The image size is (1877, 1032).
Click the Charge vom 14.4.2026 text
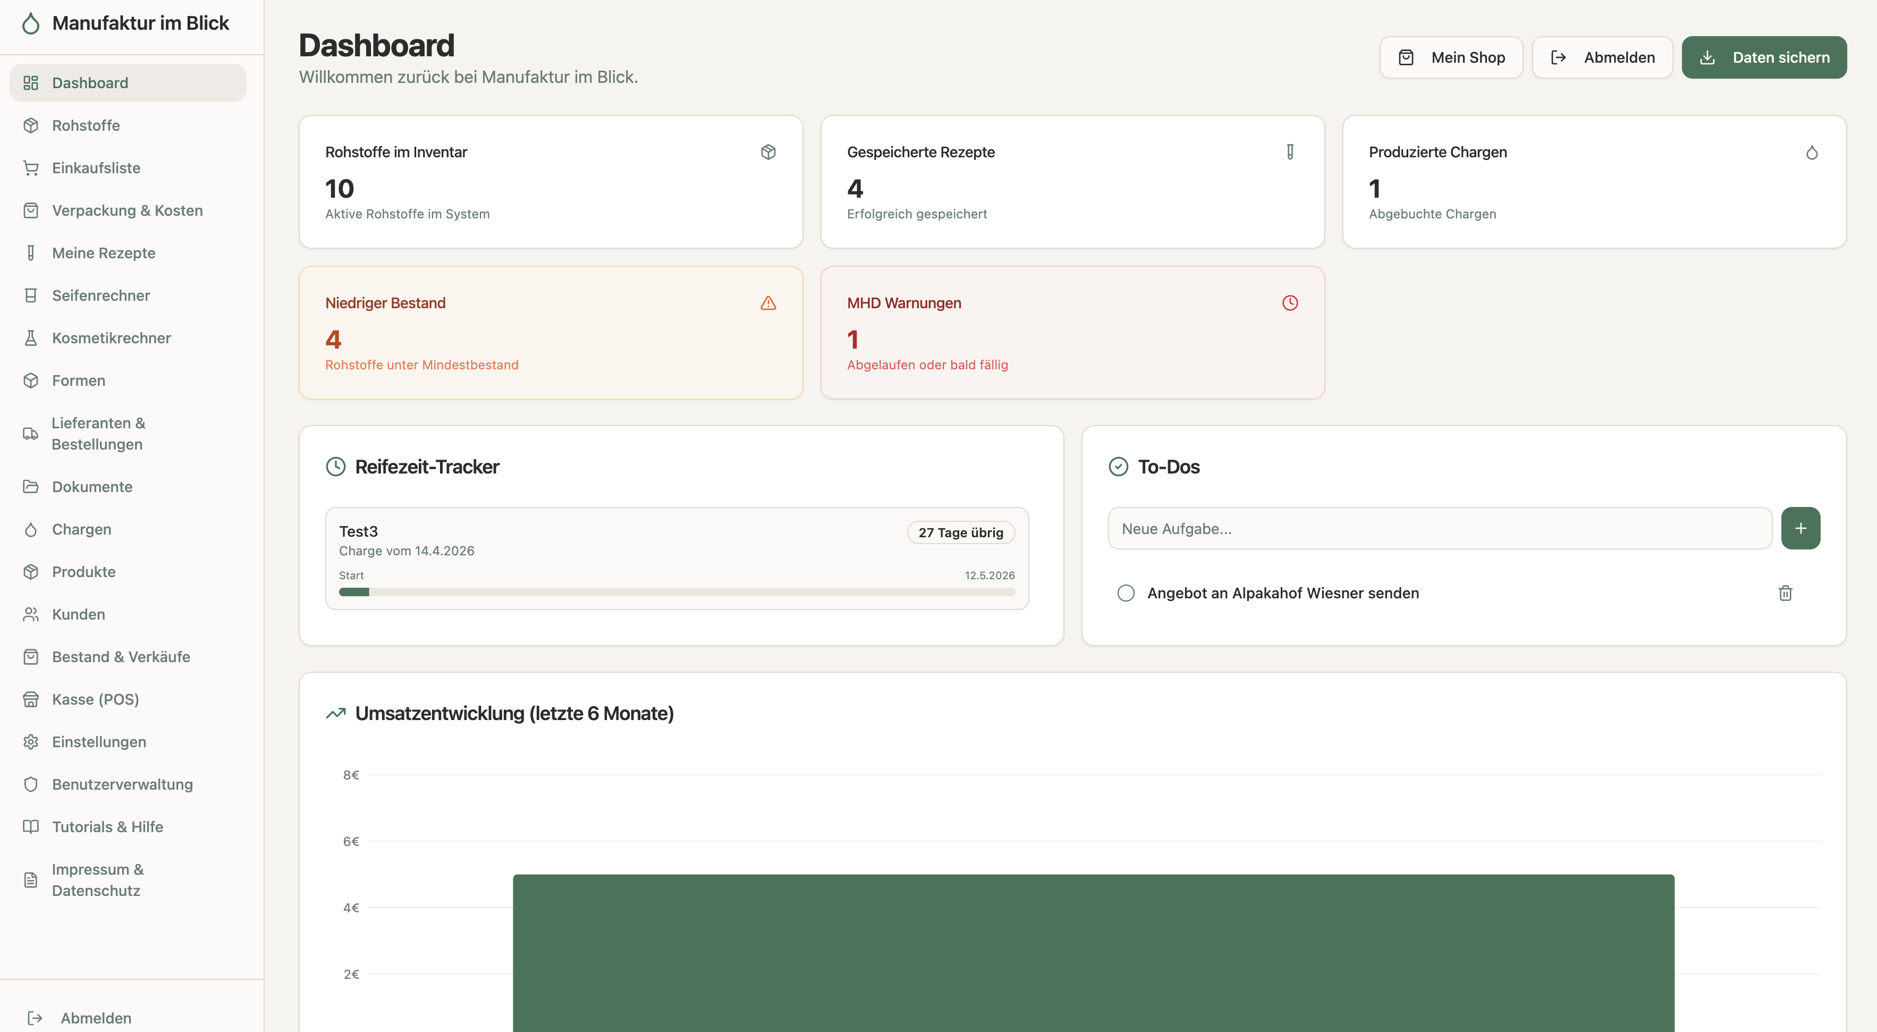(407, 551)
